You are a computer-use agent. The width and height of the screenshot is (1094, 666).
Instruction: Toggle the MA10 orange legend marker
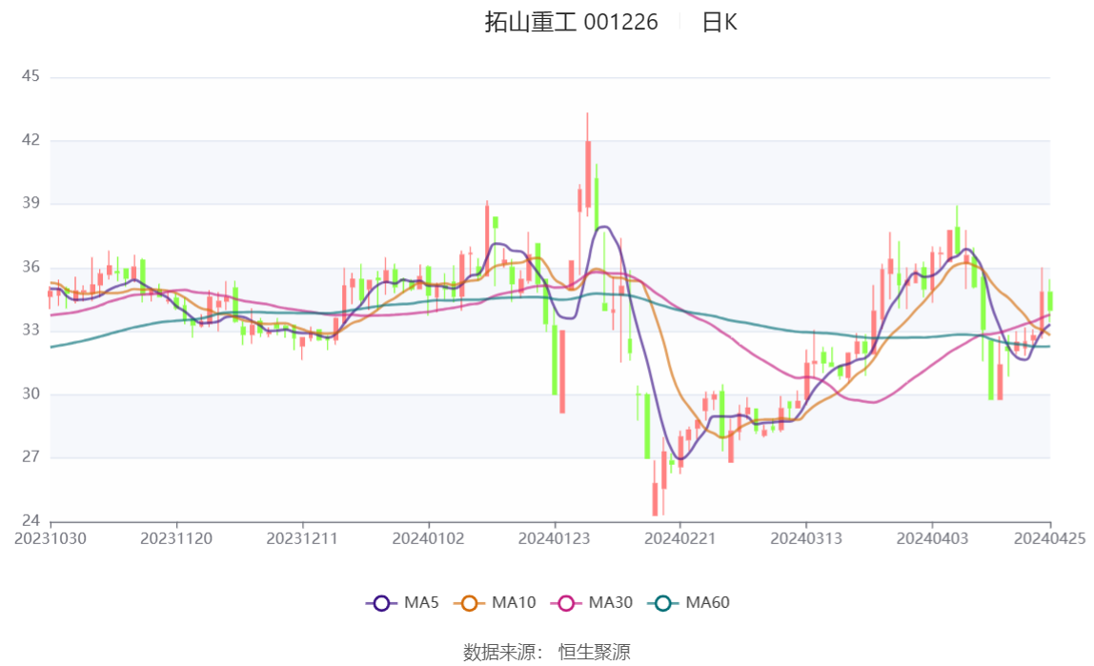click(469, 602)
